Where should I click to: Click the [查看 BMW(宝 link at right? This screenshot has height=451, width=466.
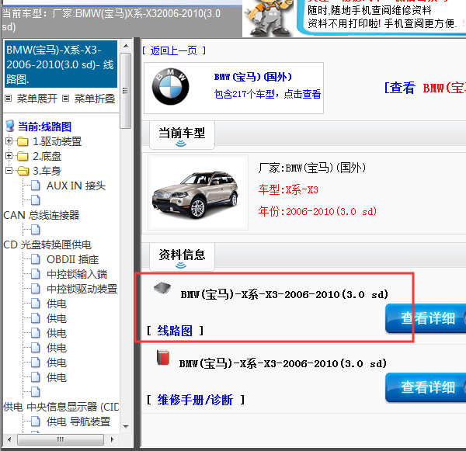(x=425, y=88)
